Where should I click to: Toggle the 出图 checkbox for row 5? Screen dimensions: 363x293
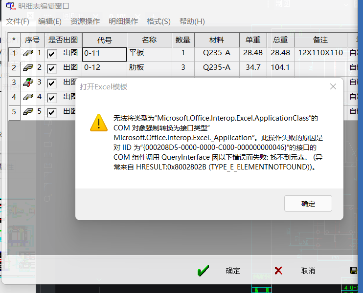pos(52,112)
